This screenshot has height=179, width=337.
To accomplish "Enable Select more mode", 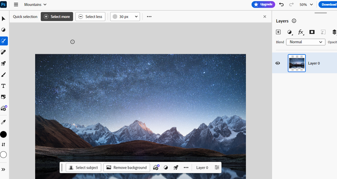I will (x=57, y=16).
